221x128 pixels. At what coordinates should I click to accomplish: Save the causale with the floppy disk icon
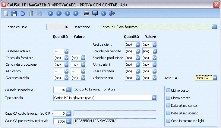point(14,13)
